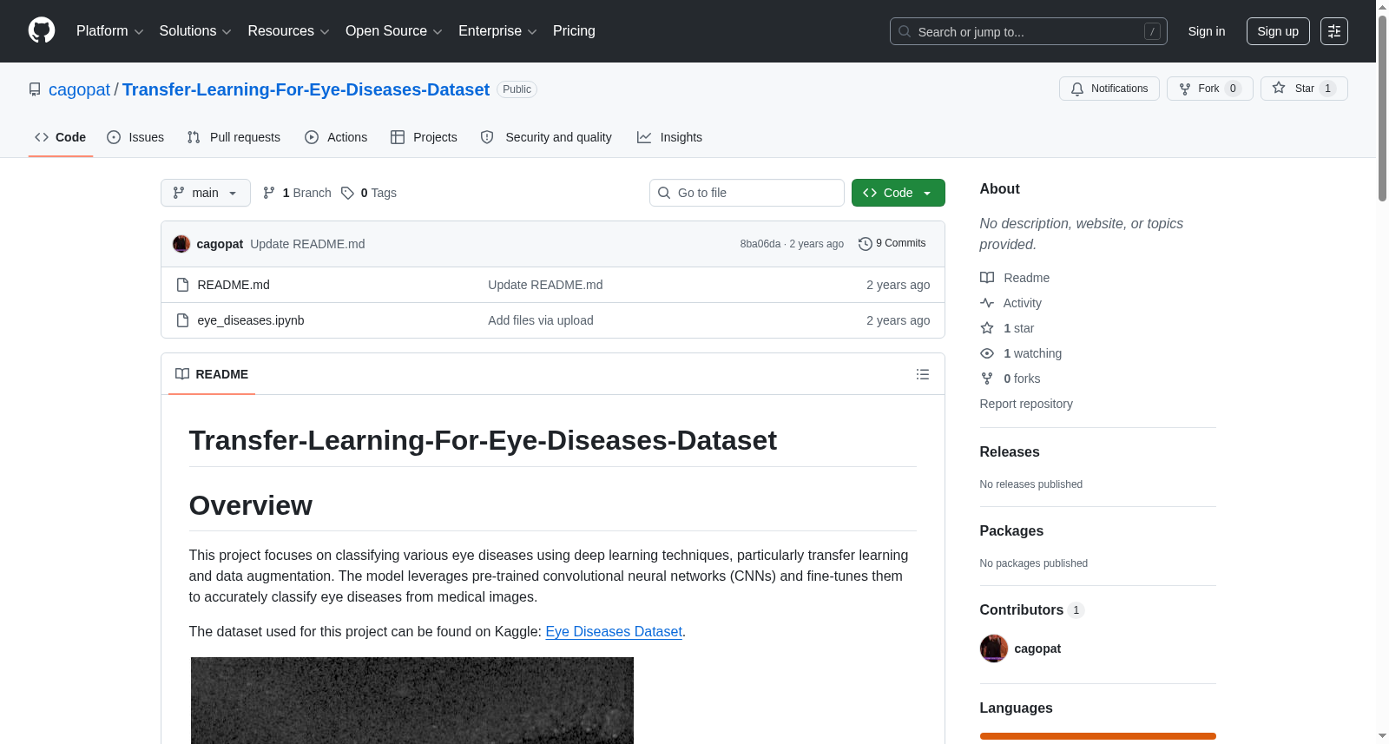Click the tag icon beside Tags

(x=347, y=193)
